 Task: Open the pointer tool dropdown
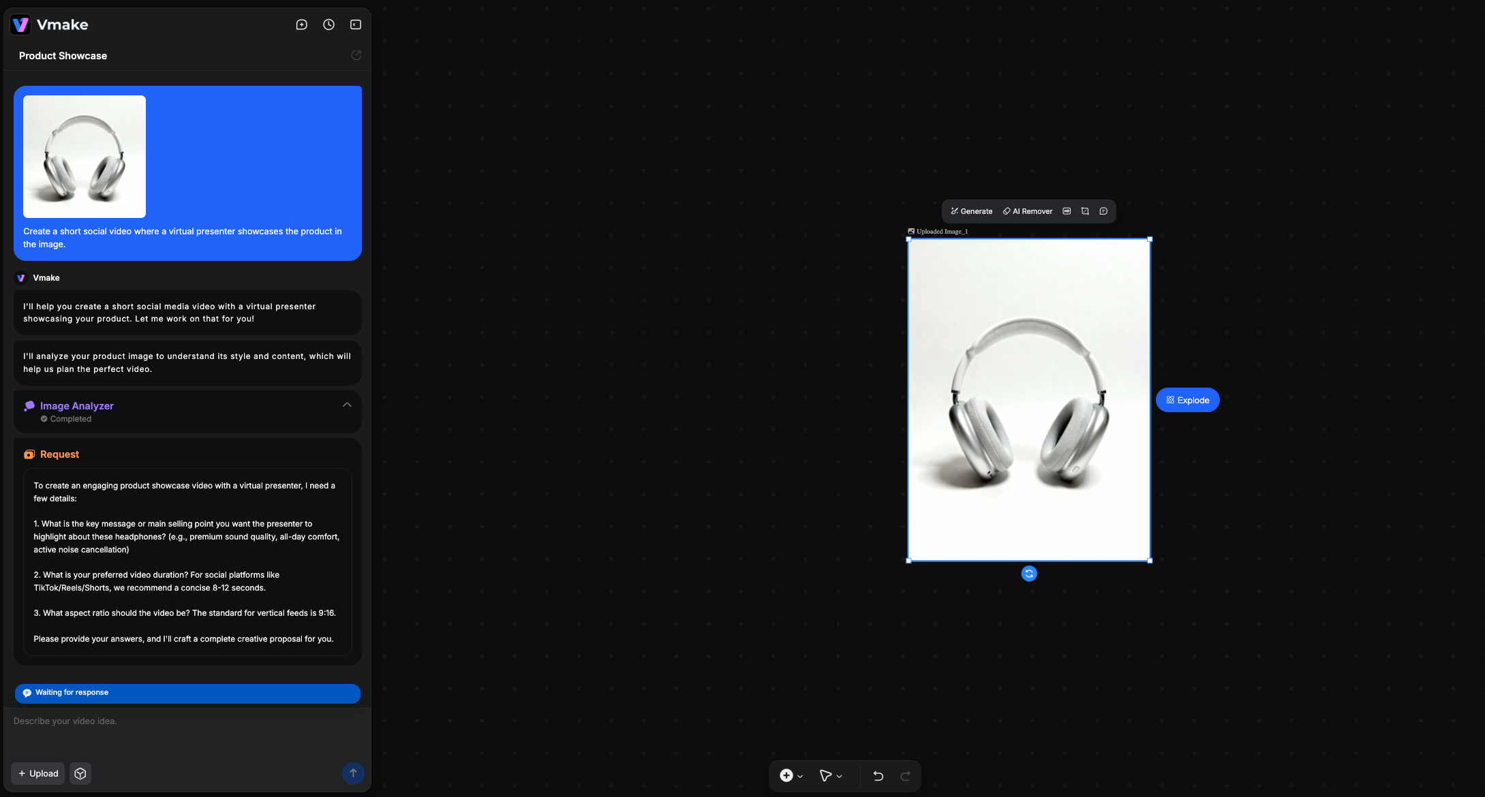pyautogui.click(x=830, y=776)
